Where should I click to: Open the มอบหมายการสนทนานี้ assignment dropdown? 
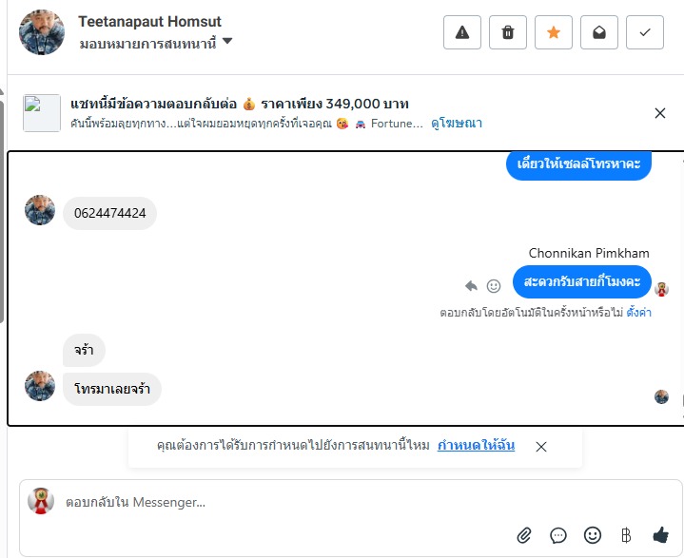pyautogui.click(x=157, y=42)
